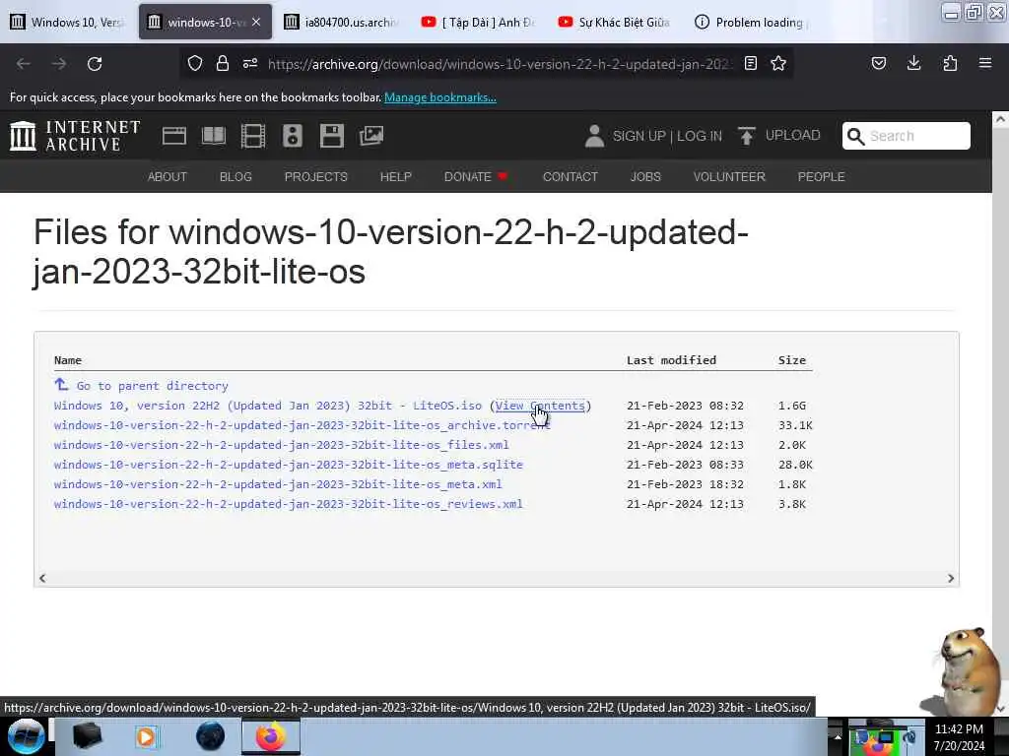The height and width of the screenshot is (756, 1009).
Task: Open the Internet Archive home logo
Action: tap(75, 136)
